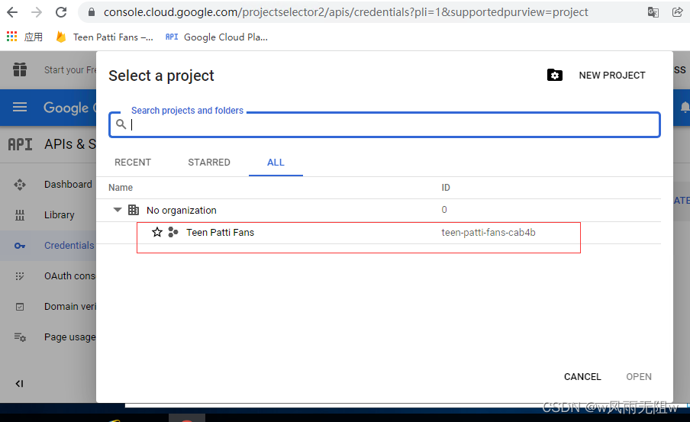This screenshot has height=422, width=690.
Task: Open Library in sidebar
Action: (x=59, y=214)
